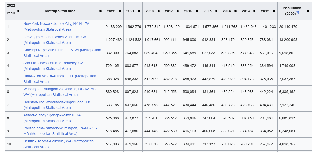Click New York 2012 value 1,401,233
This screenshot has height=152, width=322.
pyautogui.click(x=268, y=27)
